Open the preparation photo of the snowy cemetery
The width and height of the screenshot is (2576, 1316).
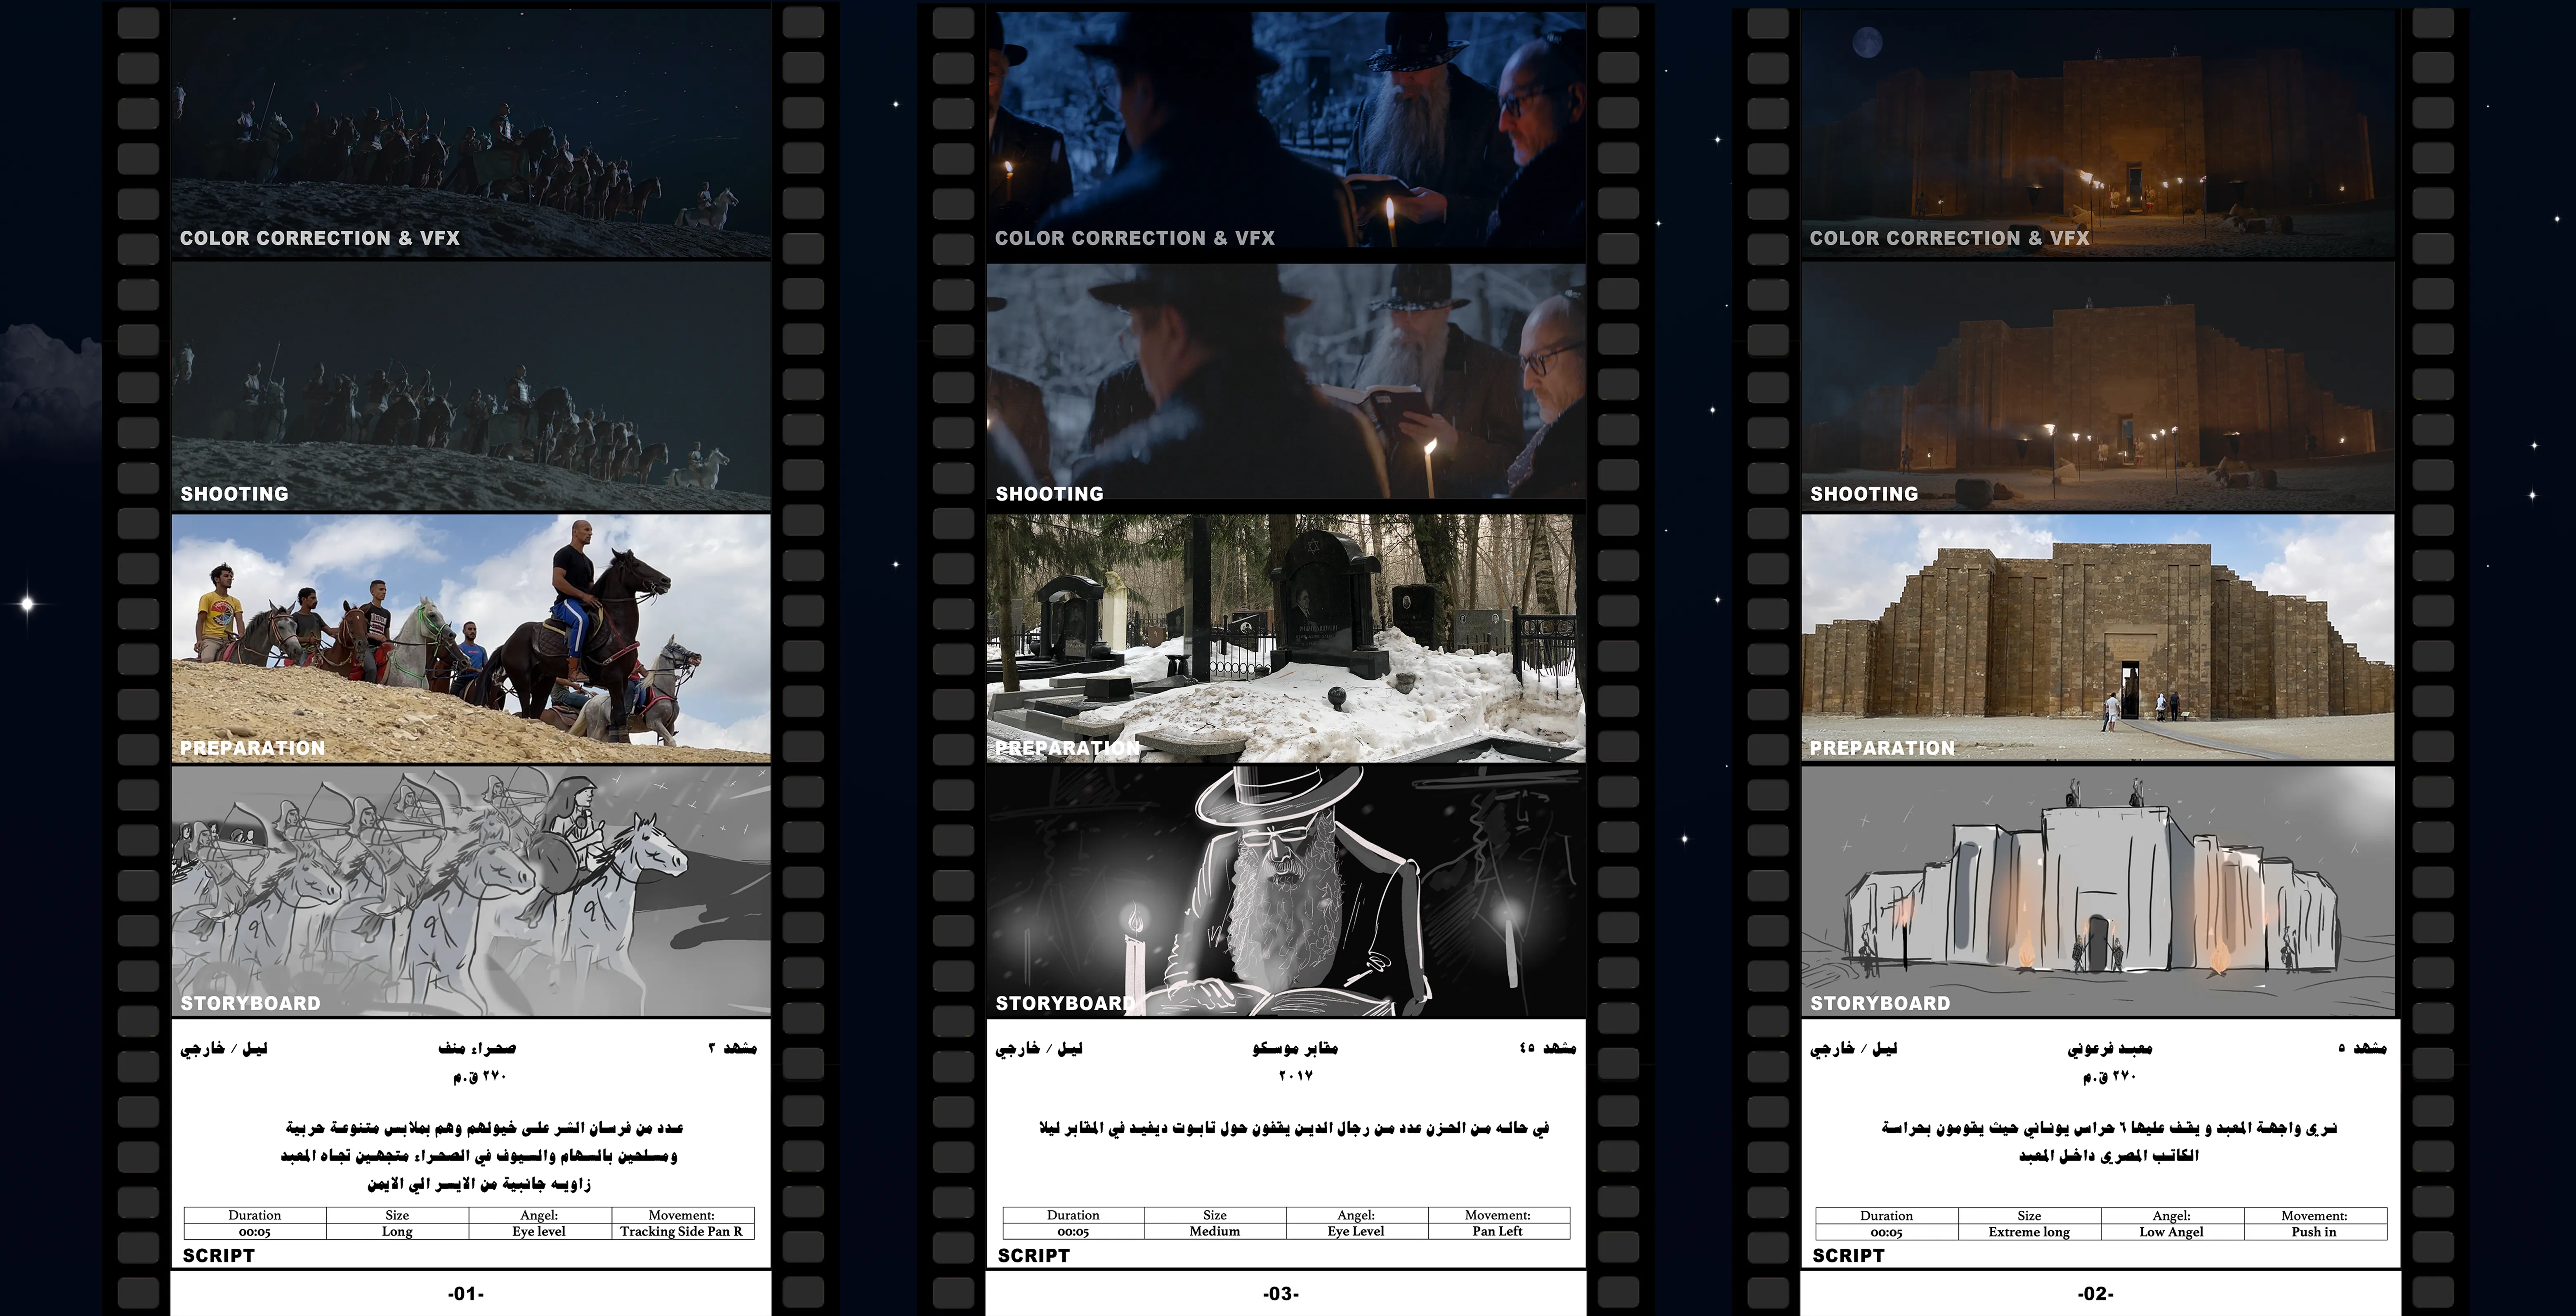1286,638
